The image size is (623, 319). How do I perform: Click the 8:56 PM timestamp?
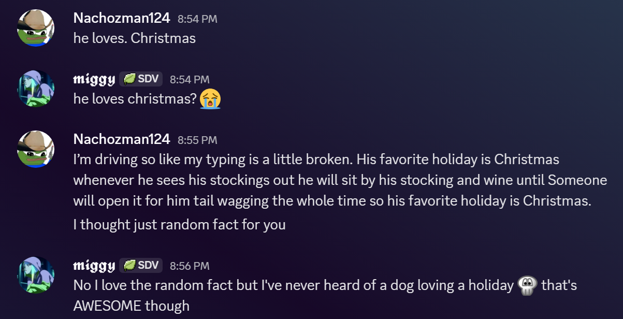point(190,266)
